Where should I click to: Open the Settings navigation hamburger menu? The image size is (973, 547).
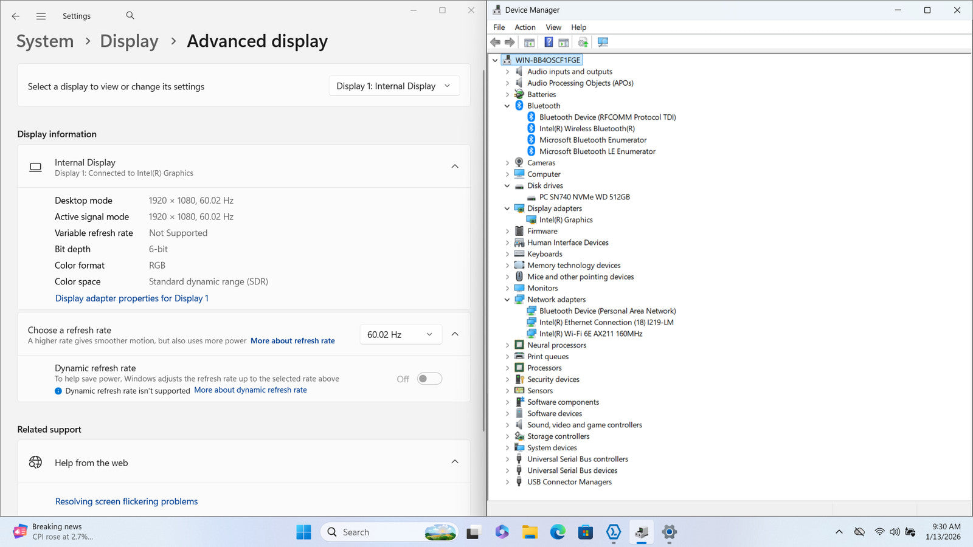(x=41, y=16)
